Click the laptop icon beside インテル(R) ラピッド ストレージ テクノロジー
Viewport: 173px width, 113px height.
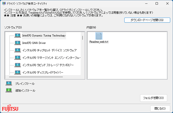point(18,65)
